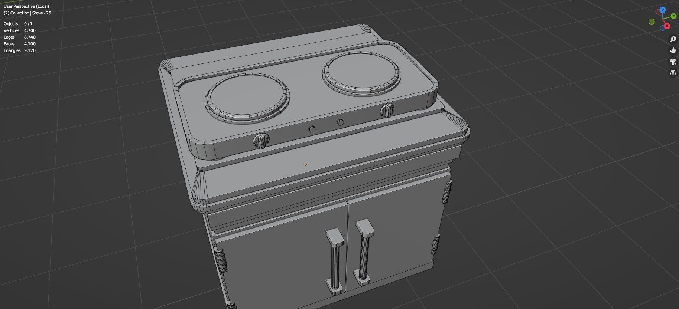679x309 pixels.
Task: Click the '(2) Collection | Stove - 25' text
Action: (x=27, y=13)
